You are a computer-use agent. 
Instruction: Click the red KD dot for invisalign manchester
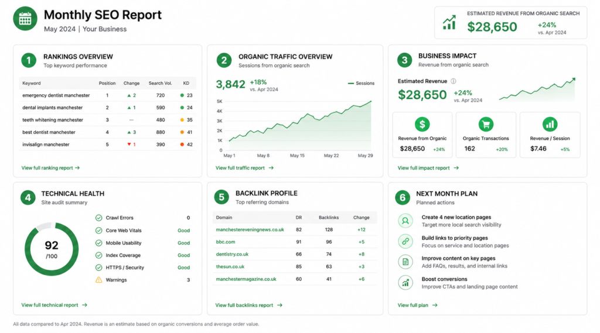point(182,145)
